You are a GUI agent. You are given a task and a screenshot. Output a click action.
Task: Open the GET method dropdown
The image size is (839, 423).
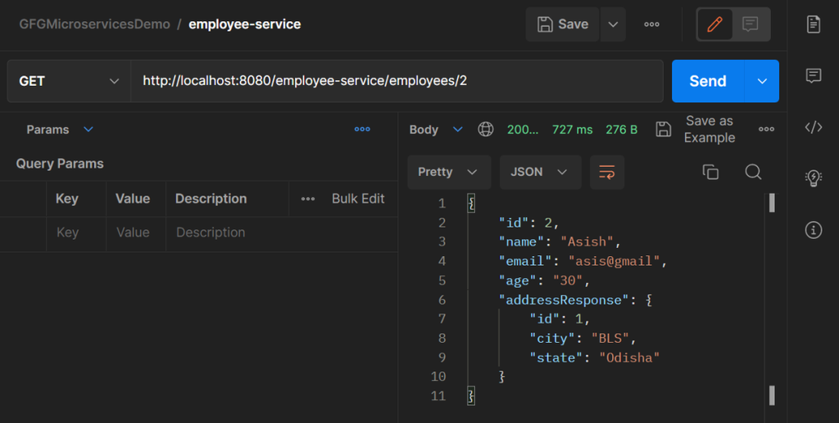(69, 81)
